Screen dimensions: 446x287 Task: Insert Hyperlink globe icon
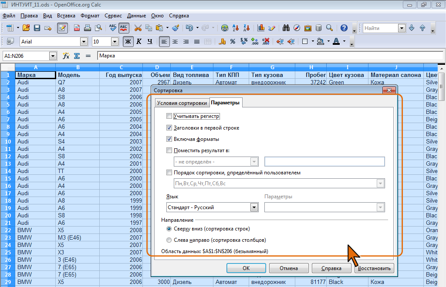tap(225, 28)
